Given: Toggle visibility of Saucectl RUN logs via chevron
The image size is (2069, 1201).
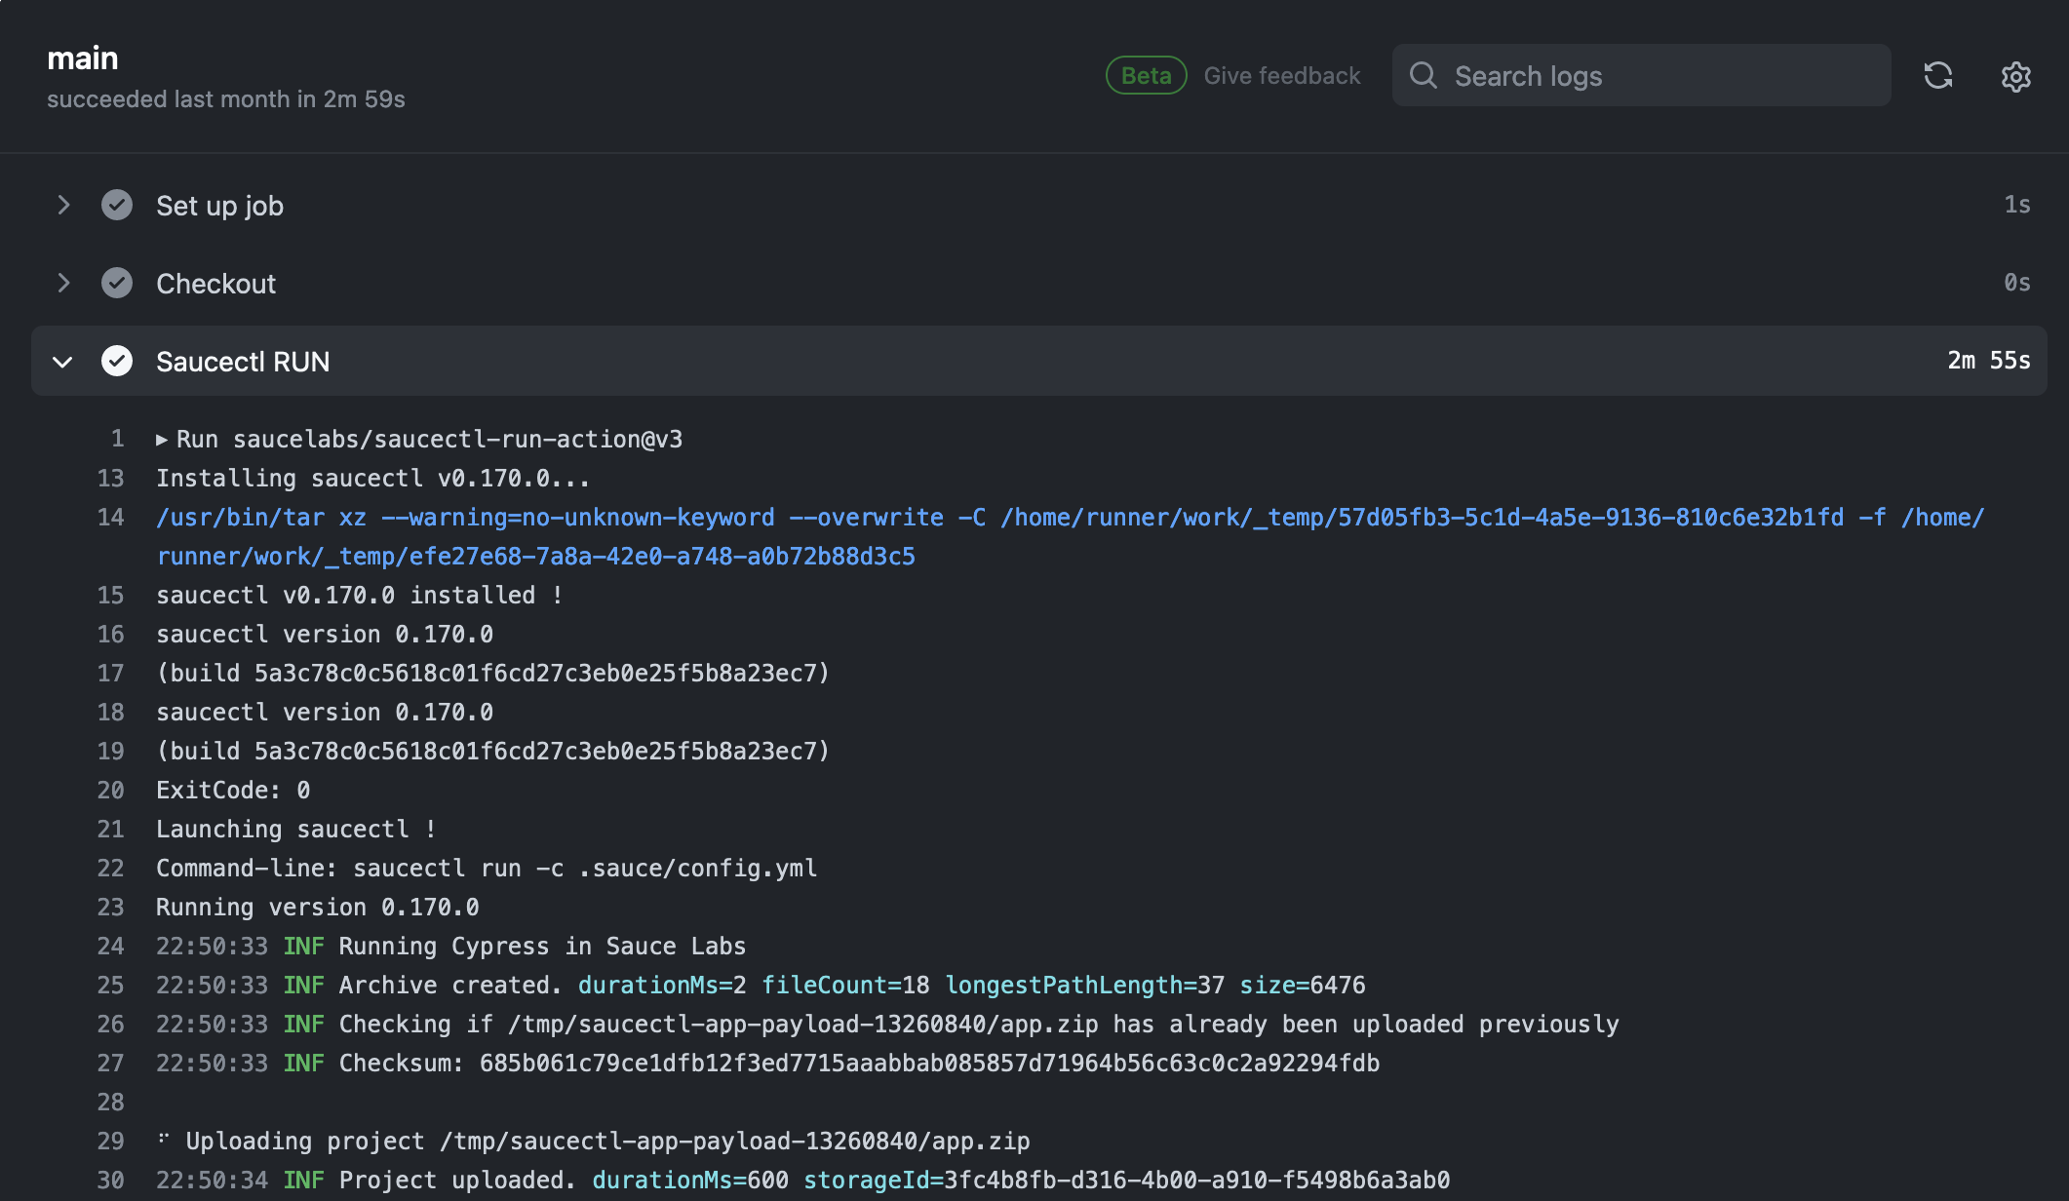Looking at the screenshot, I should pyautogui.click(x=62, y=362).
